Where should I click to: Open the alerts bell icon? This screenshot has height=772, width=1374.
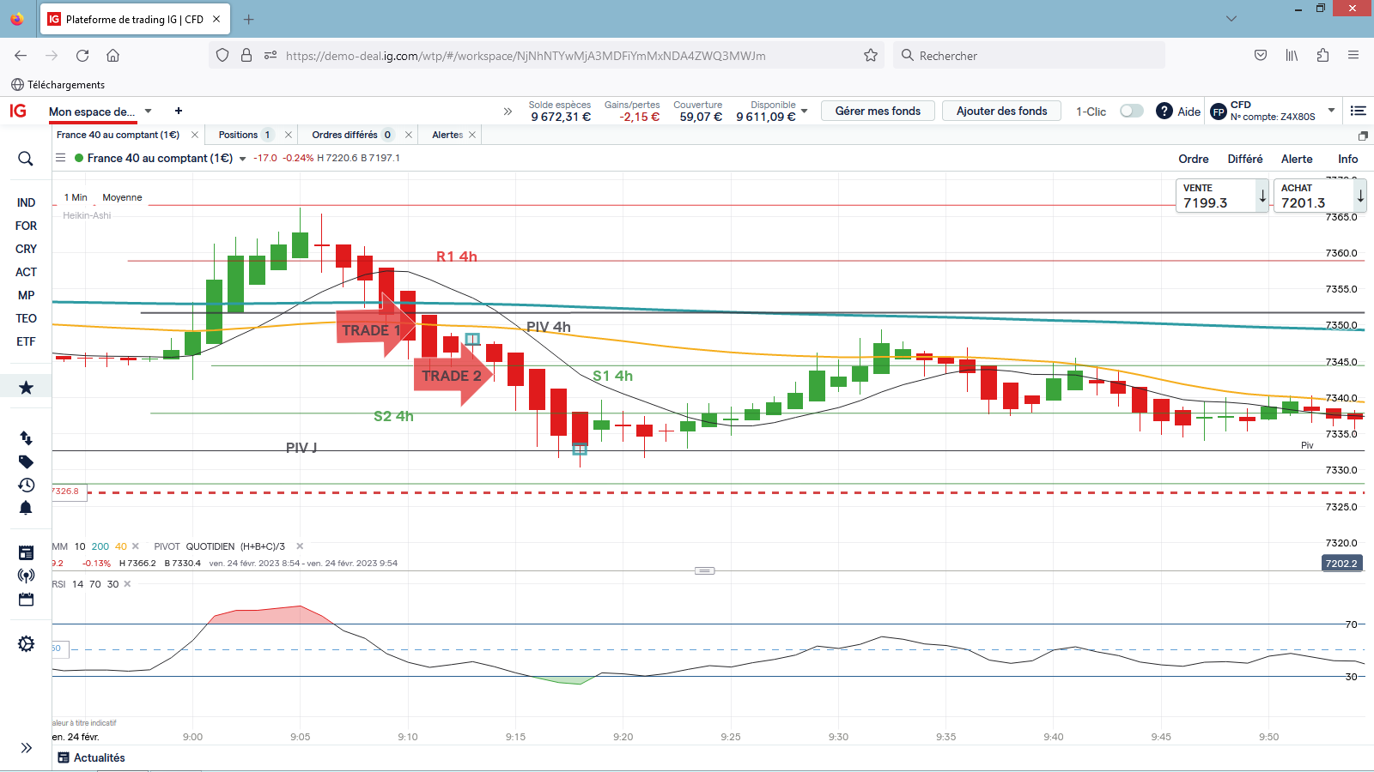tap(26, 508)
